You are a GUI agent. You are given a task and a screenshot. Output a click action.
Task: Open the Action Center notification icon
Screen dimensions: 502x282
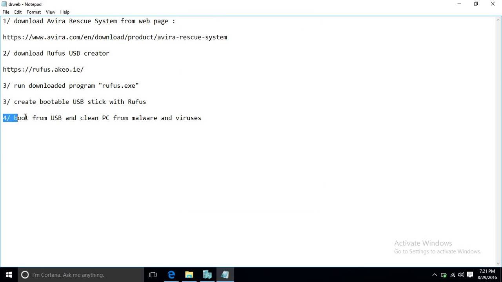pos(470,275)
